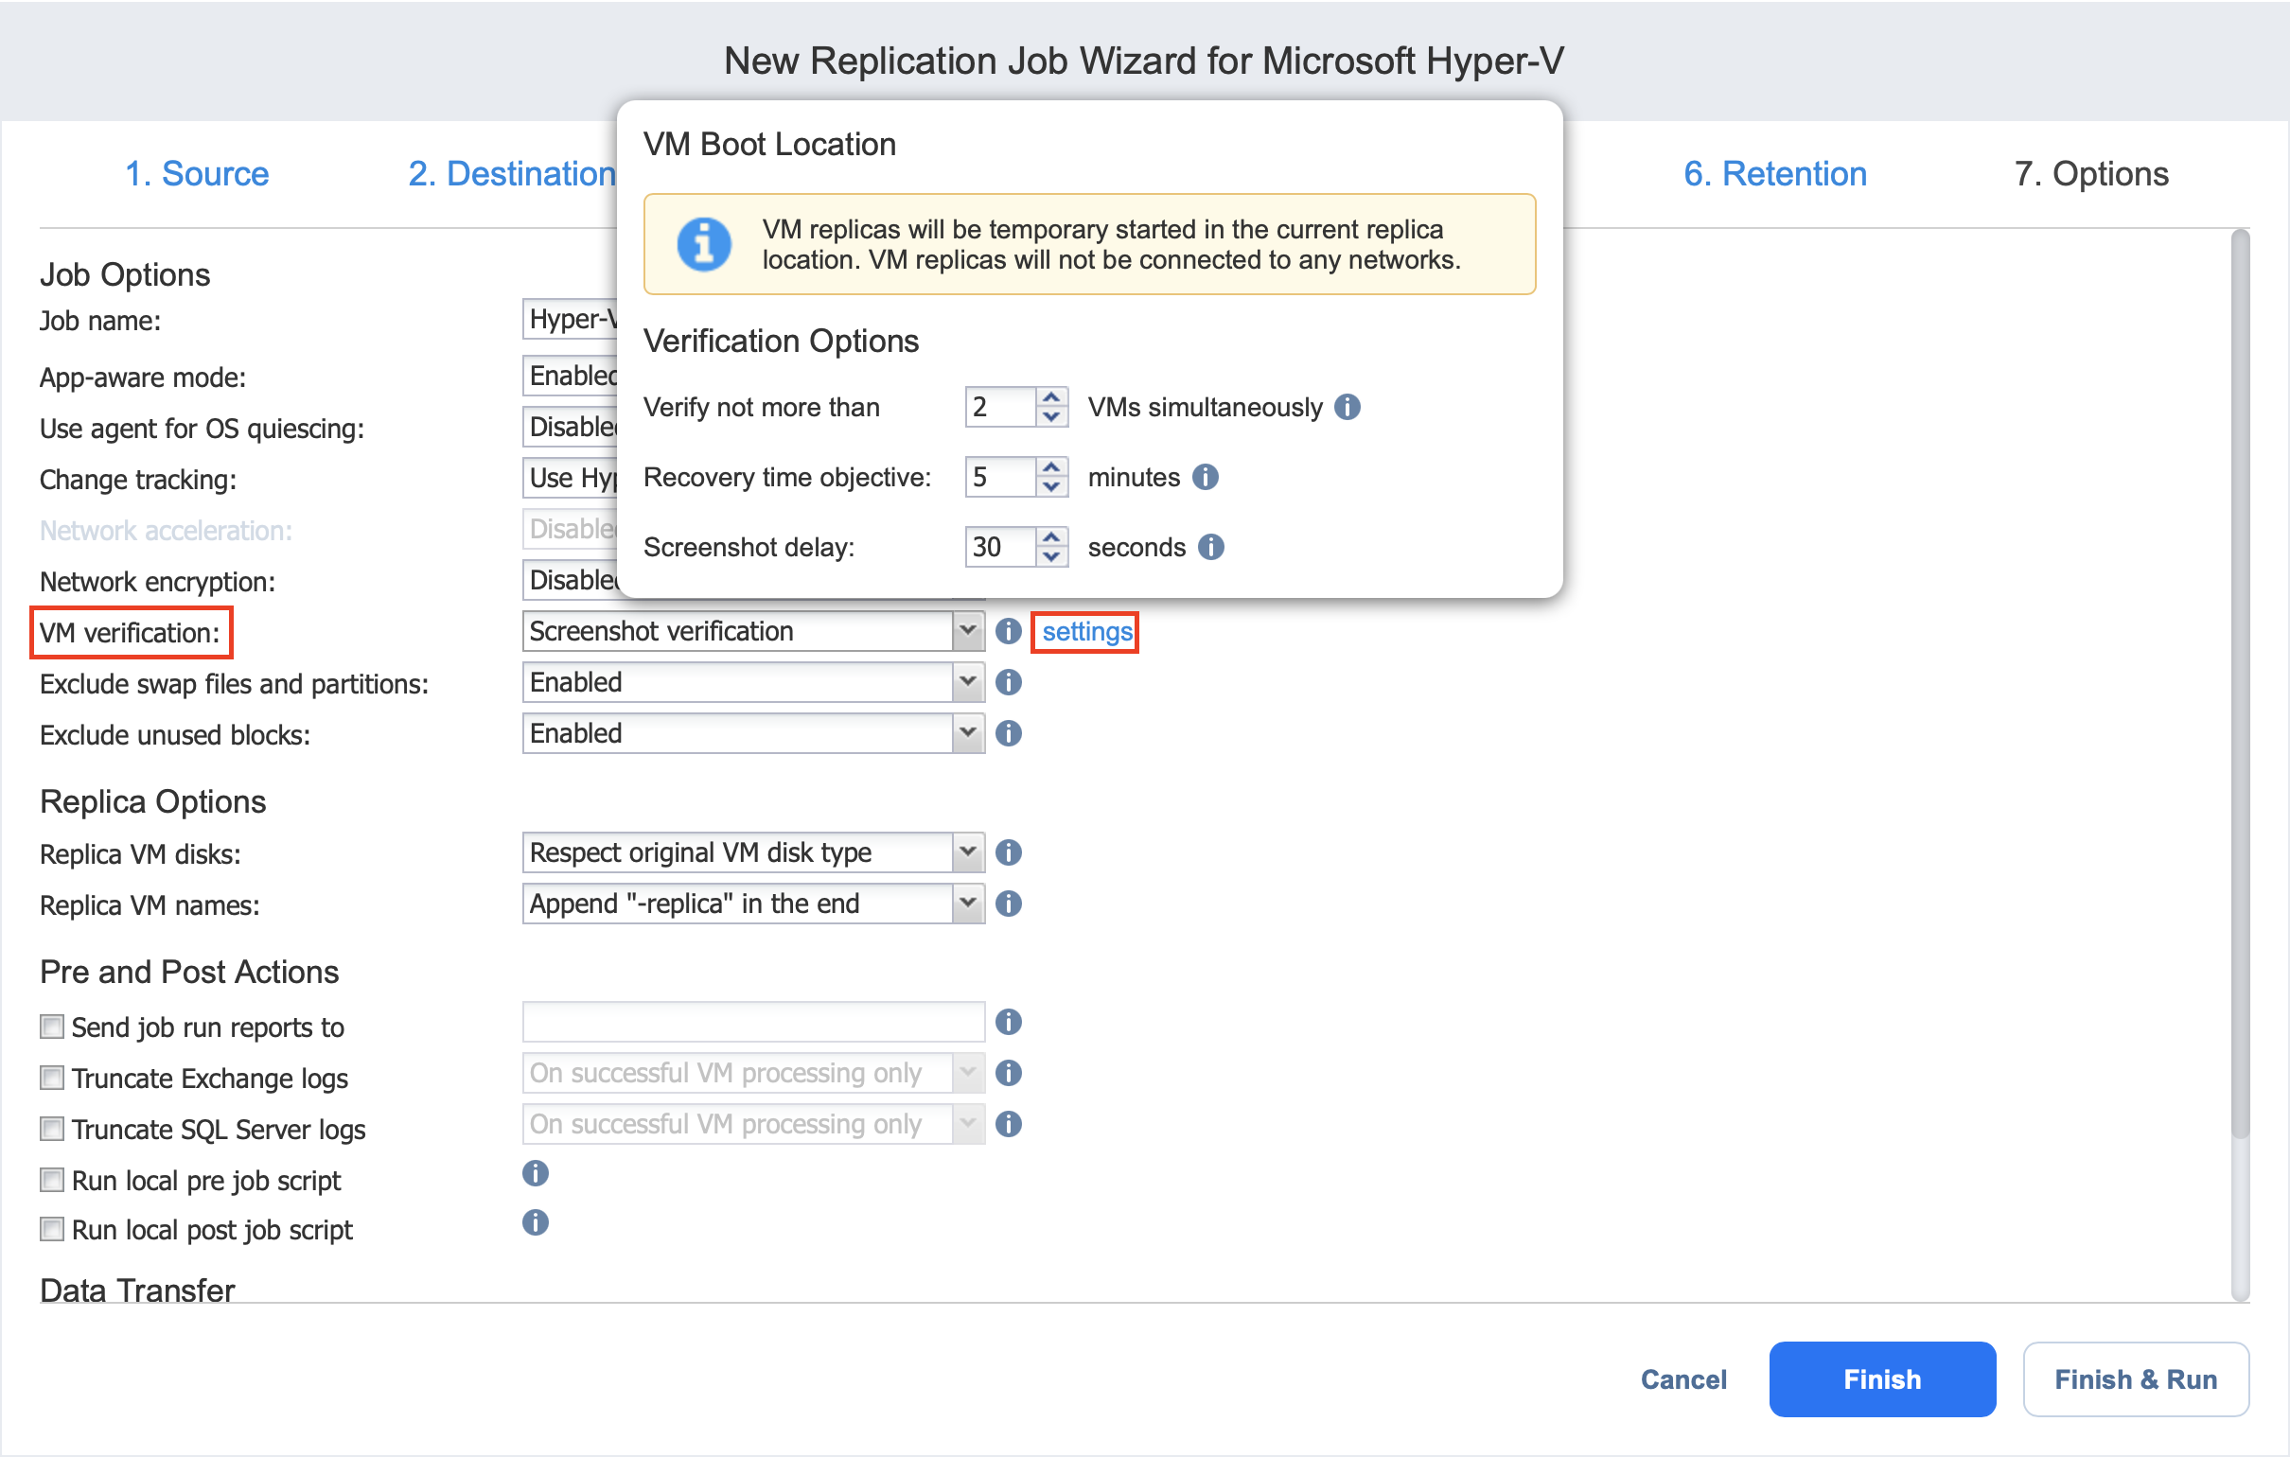Click the Job name input field
This screenshot has width=2290, height=1457.
571,319
